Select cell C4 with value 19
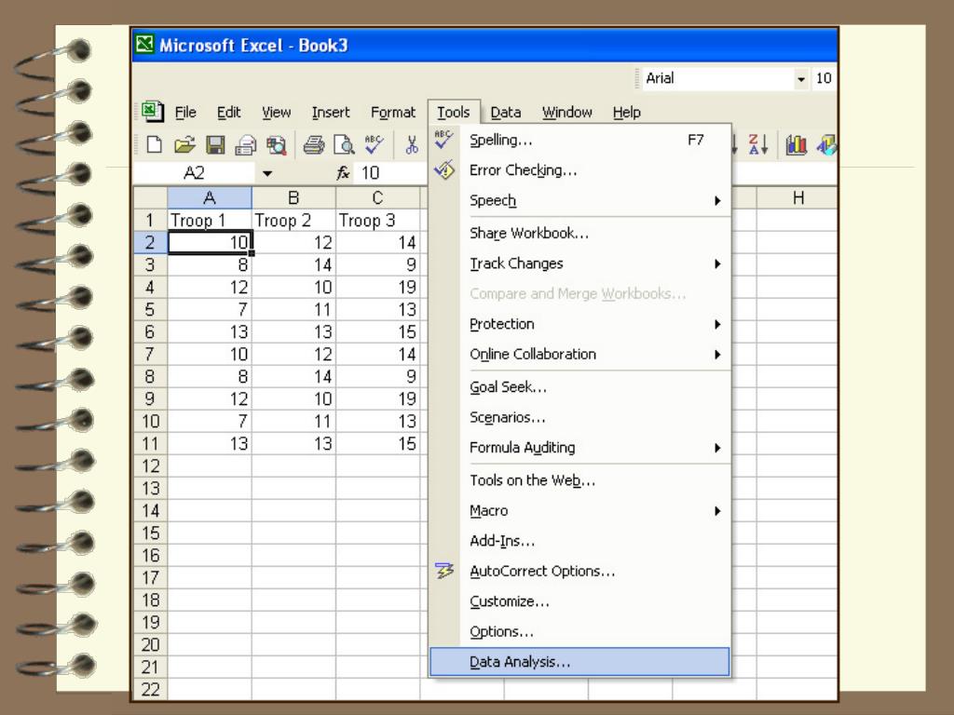Viewport: 954px width, 715px height. point(377,287)
